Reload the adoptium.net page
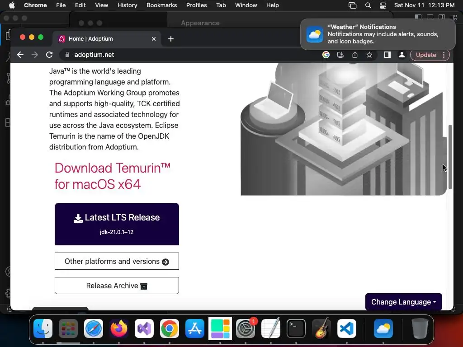The height and width of the screenshot is (347, 463). pos(49,55)
